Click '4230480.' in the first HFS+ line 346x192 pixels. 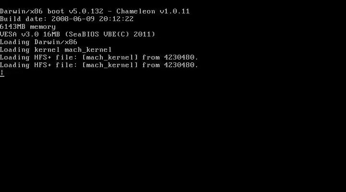click(181, 58)
